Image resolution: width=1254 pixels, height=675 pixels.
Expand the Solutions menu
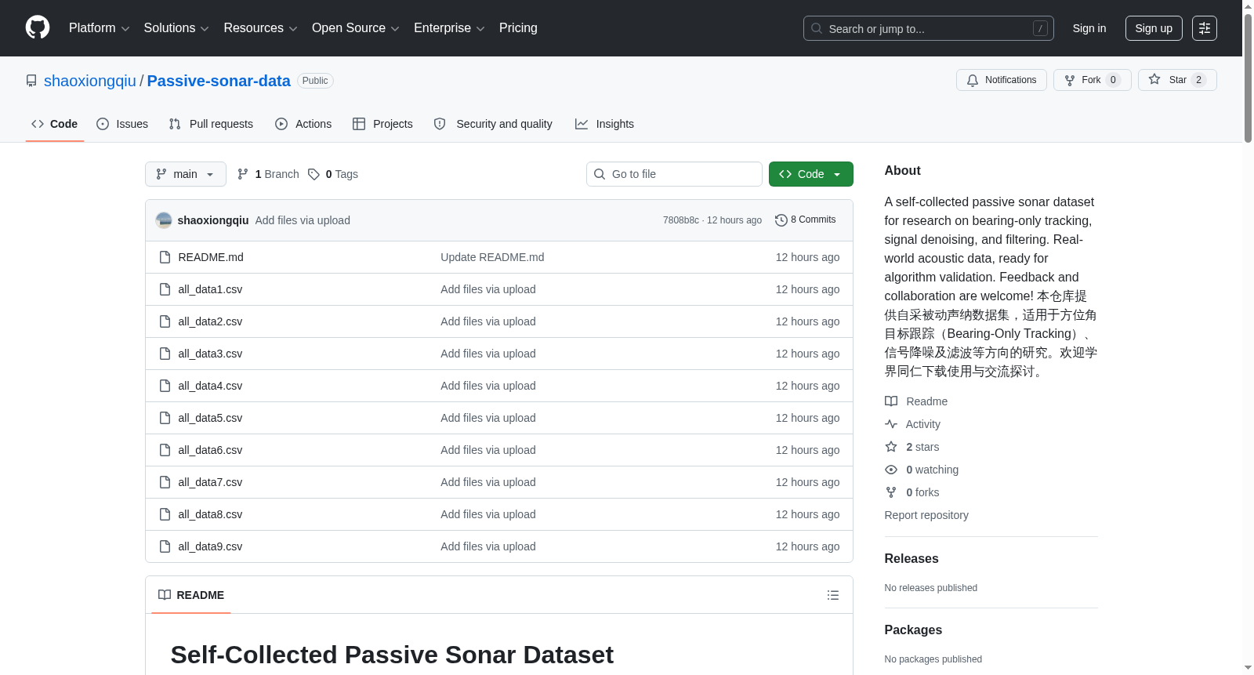pos(176,28)
